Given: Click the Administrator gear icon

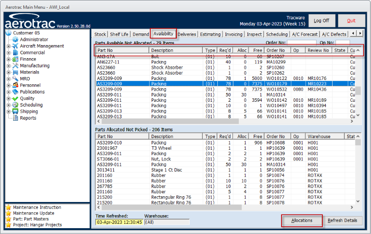Looking at the screenshot, I should pos(16,40).
